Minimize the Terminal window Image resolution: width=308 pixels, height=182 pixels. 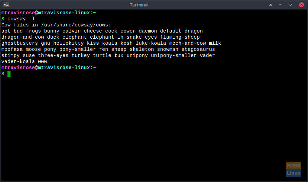pos(280,5)
